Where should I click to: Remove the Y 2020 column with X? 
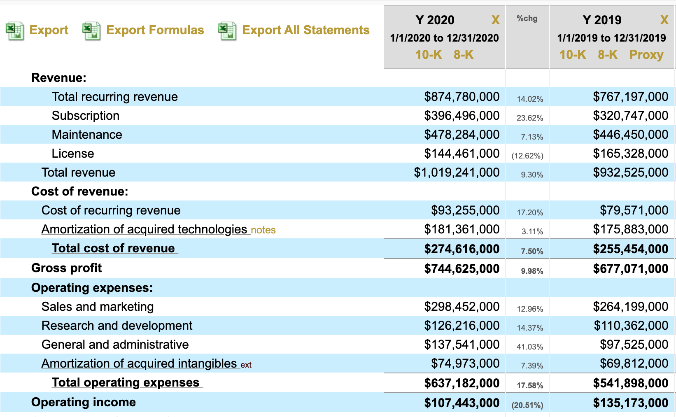point(495,20)
